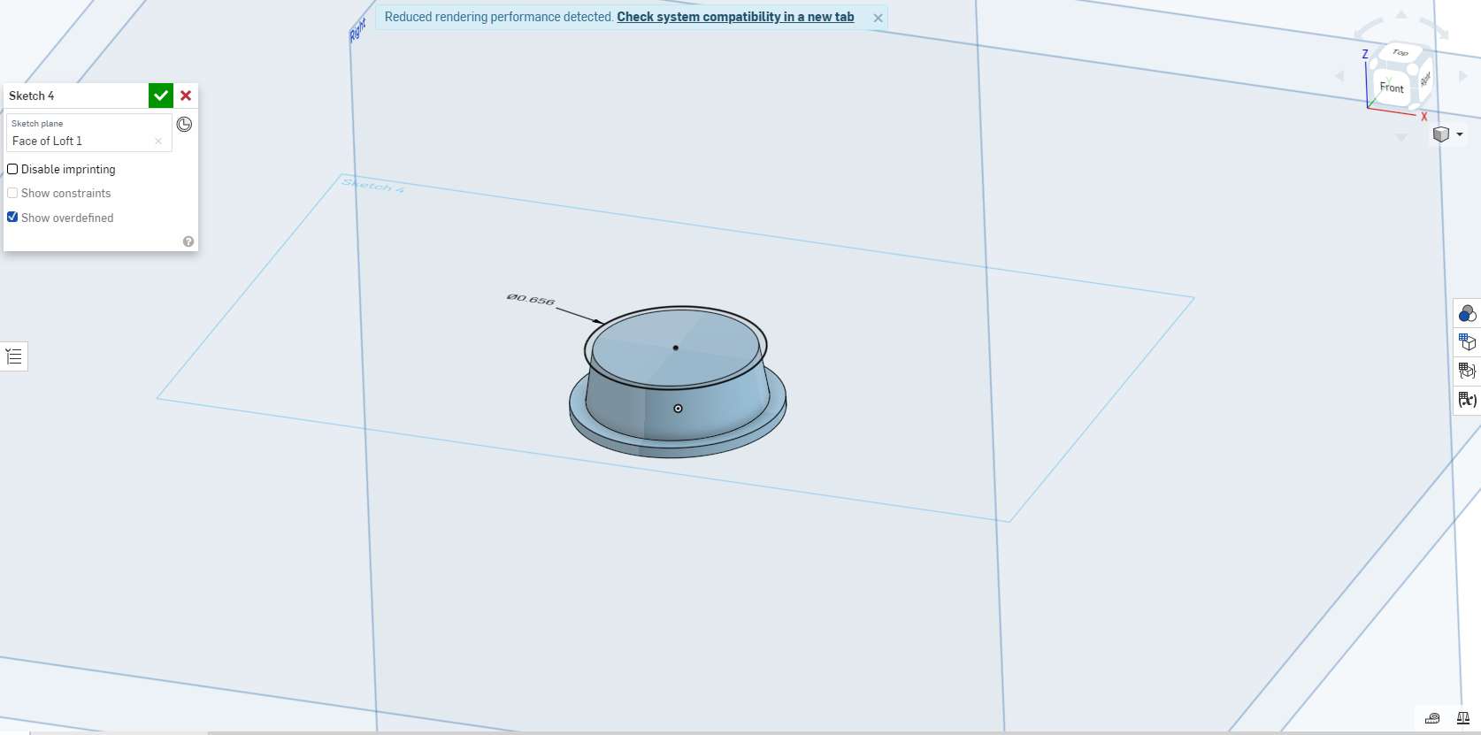Click the Sketch 4 dialog title

[x=32, y=96]
